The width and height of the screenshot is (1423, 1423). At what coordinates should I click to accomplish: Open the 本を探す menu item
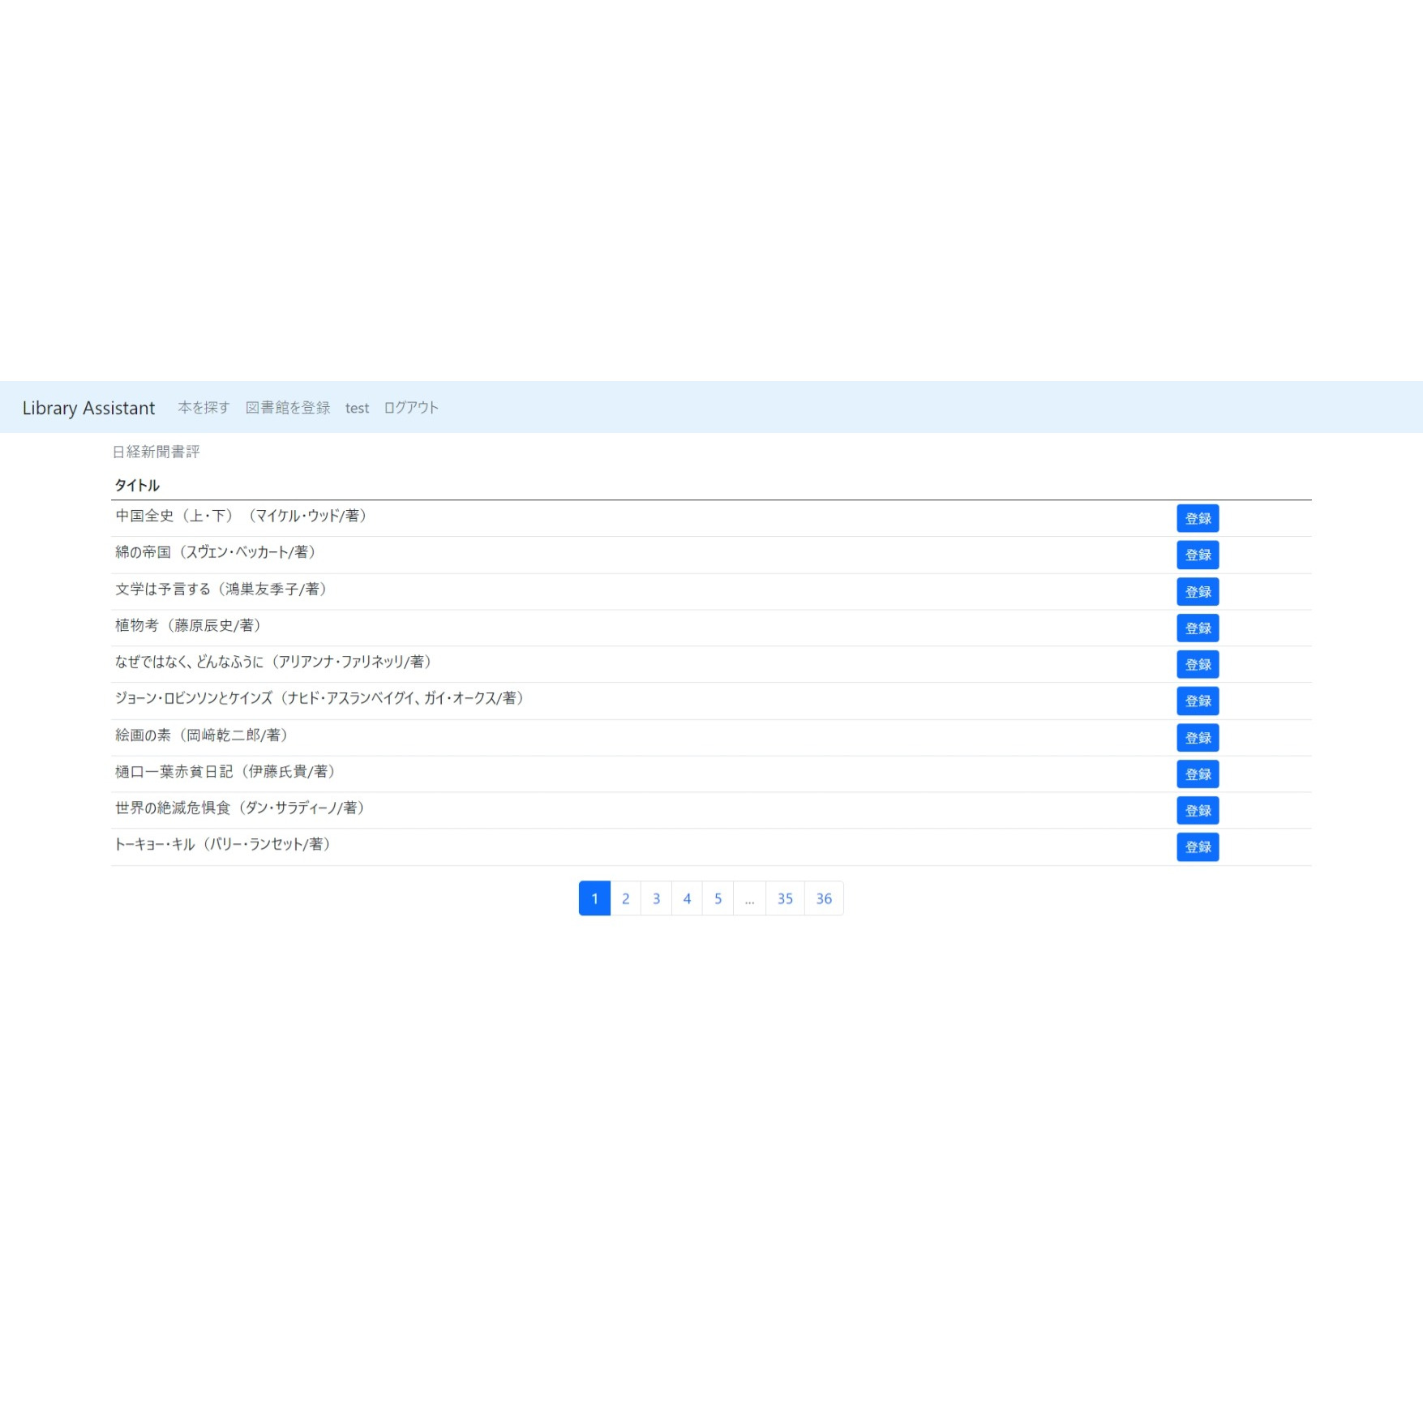(x=204, y=408)
